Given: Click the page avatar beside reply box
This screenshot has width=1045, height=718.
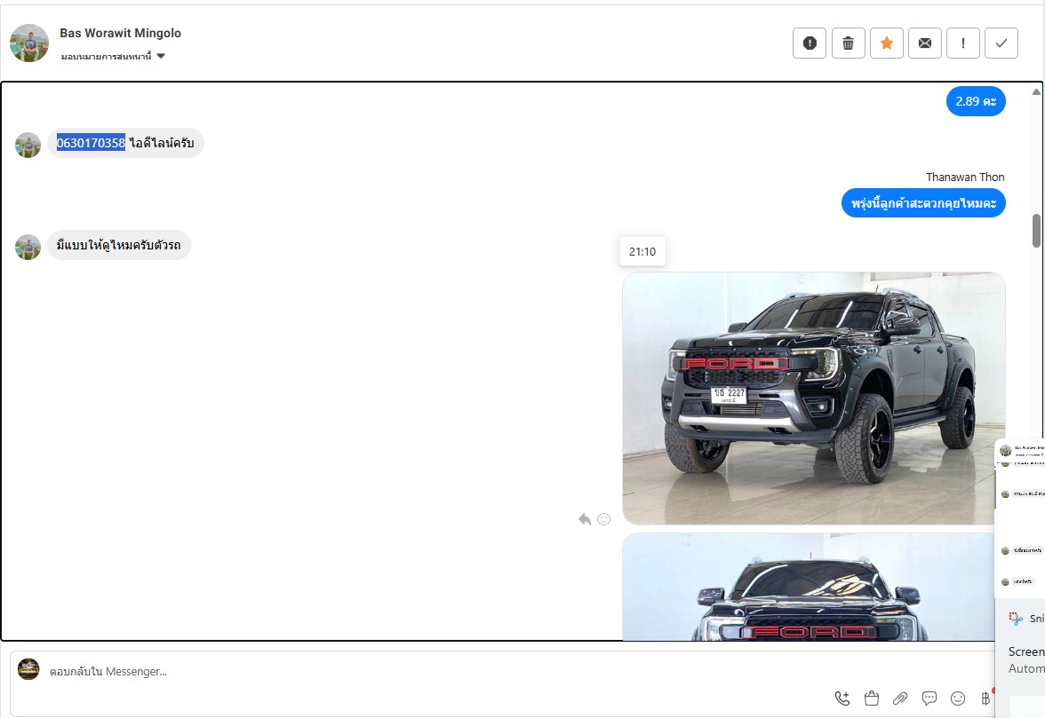Looking at the screenshot, I should (28, 669).
